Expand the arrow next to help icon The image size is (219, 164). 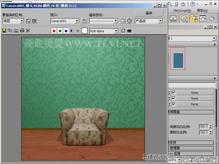(198, 4)
